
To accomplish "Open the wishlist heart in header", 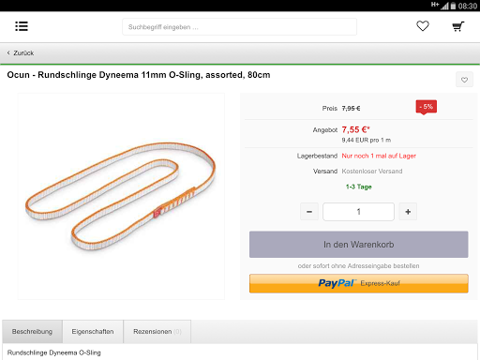I will point(423,26).
